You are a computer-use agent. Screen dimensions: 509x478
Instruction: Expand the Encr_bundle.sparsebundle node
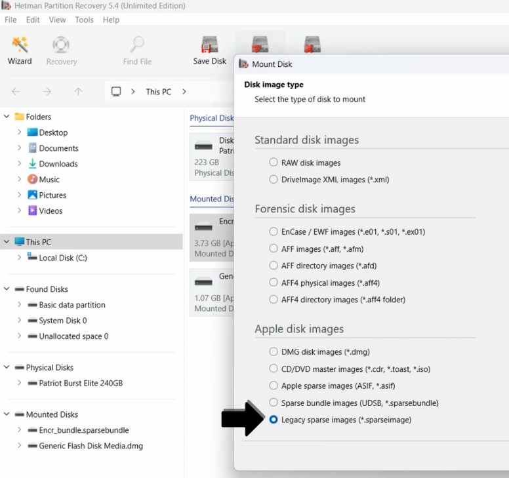tap(19, 430)
